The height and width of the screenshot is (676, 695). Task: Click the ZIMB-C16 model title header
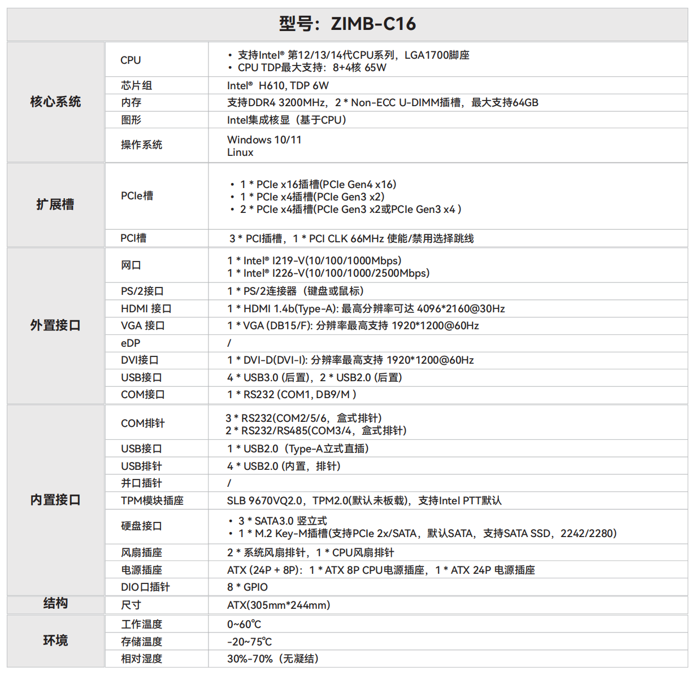coord(347,24)
